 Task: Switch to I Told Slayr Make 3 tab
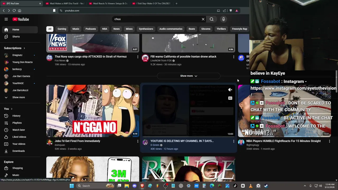(152, 3)
